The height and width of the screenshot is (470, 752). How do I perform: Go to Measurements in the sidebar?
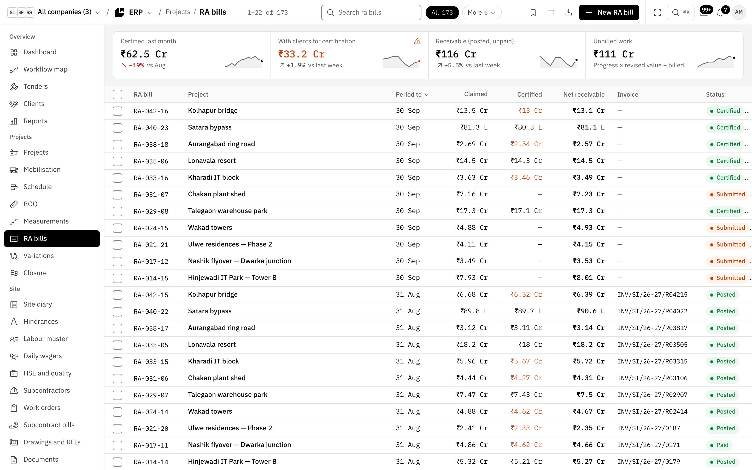(52, 221)
